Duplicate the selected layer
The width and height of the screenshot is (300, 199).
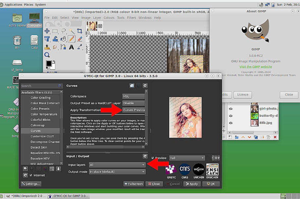[x=256, y=137]
